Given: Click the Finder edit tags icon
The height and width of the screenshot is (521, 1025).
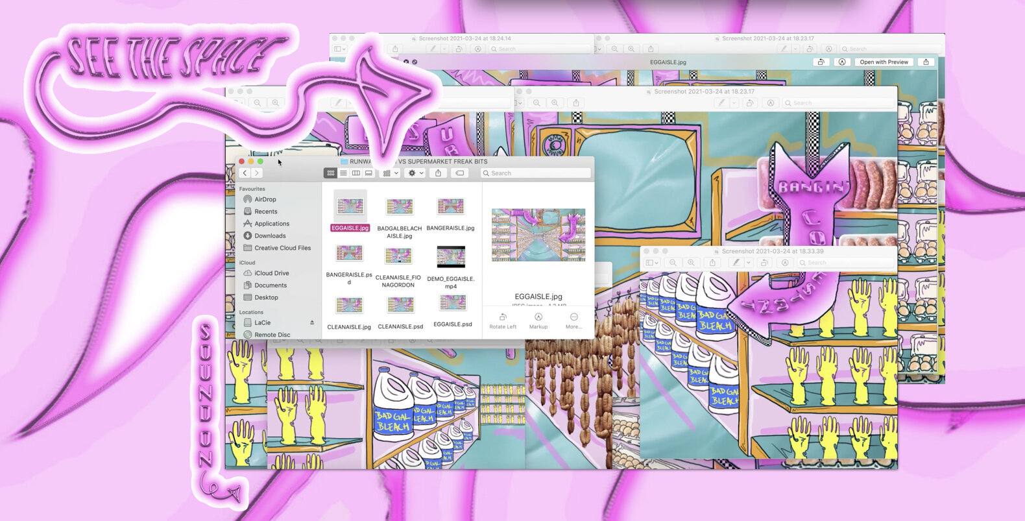Looking at the screenshot, I should [x=459, y=173].
